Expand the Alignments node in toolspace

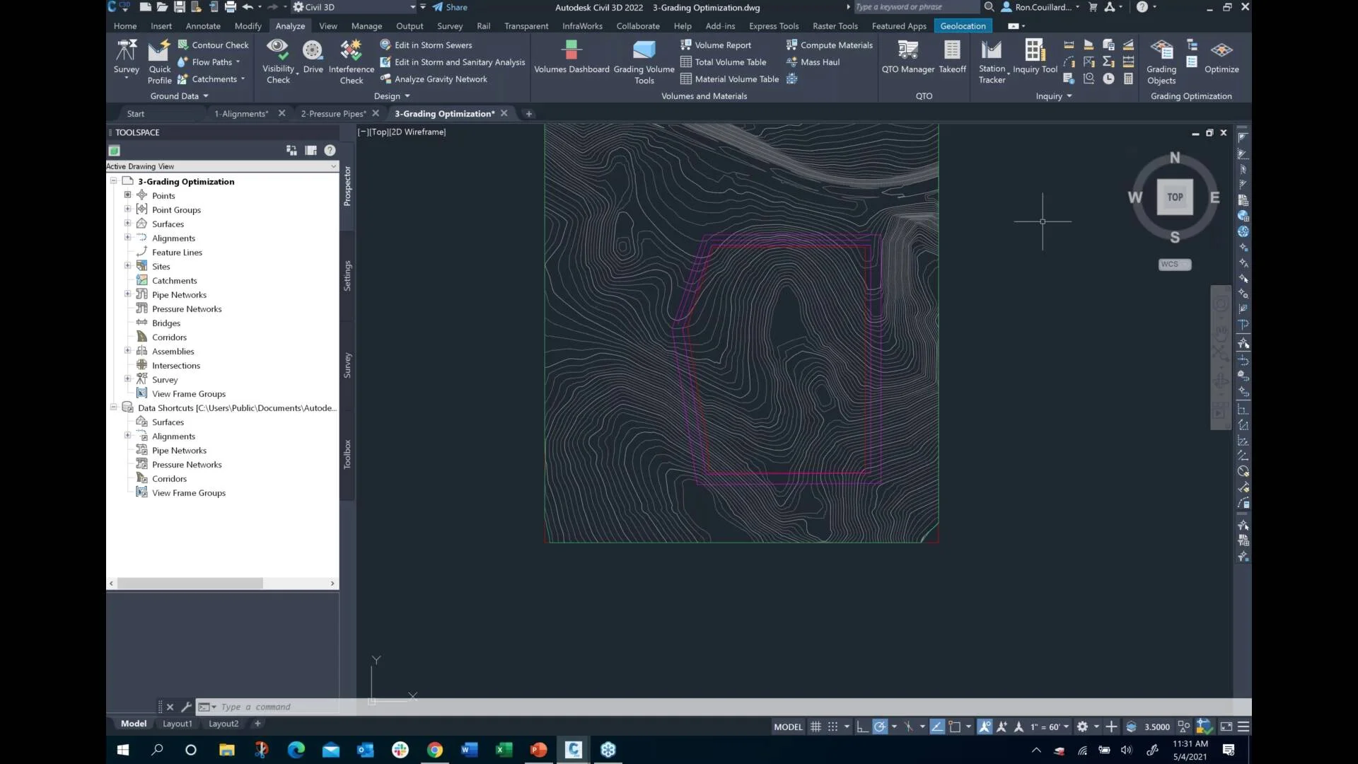(x=128, y=237)
